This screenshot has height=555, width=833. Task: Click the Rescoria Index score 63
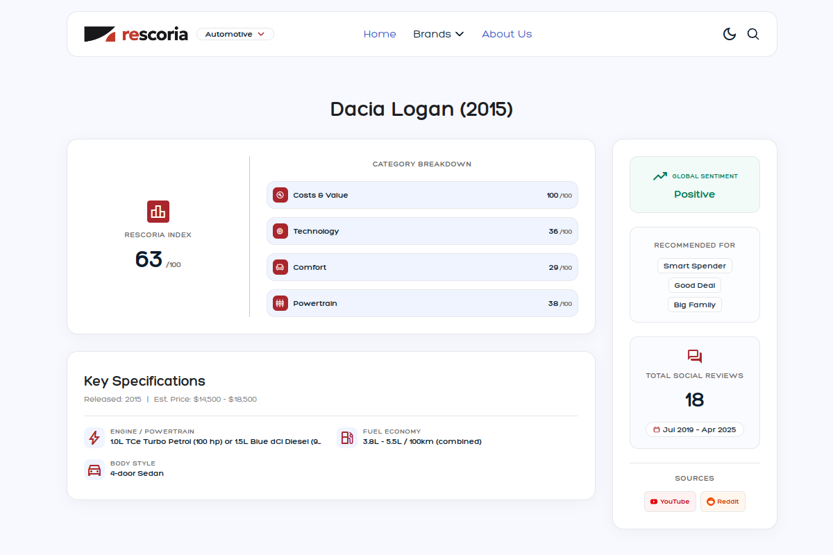[149, 259]
